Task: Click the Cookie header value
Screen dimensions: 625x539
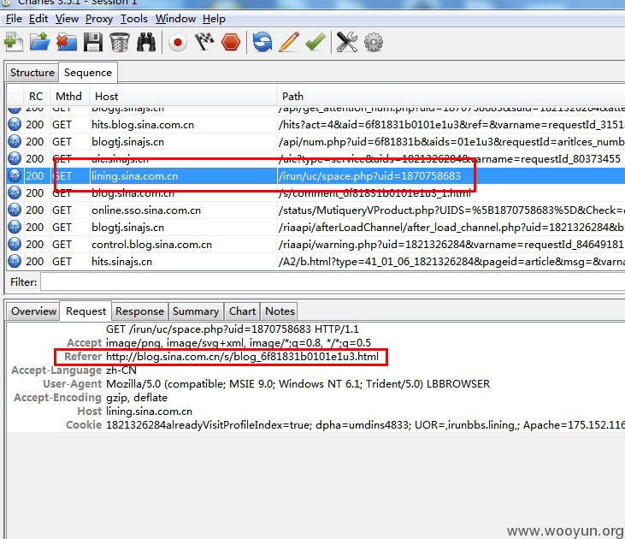Action: pos(365,425)
